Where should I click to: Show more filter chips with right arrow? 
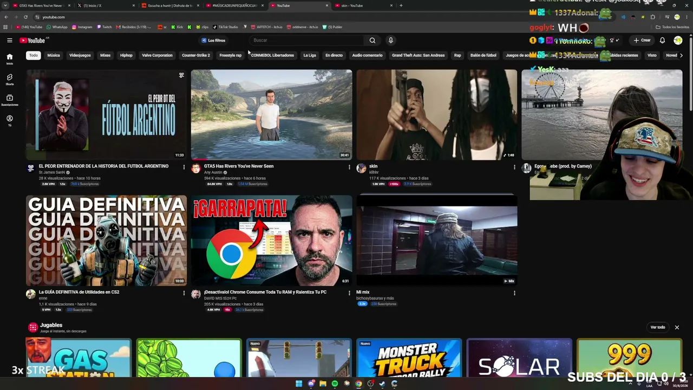point(681,55)
